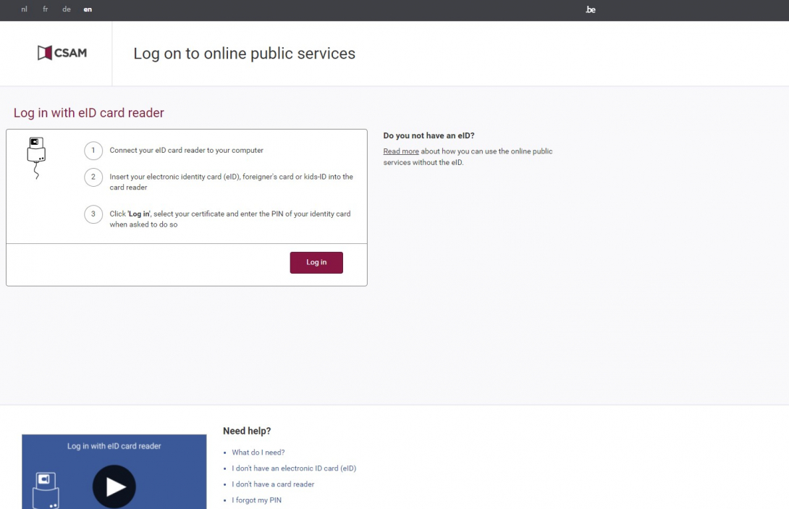Image resolution: width=789 pixels, height=509 pixels.
Task: Open the 'What do I need?' help link
Action: pos(258,453)
